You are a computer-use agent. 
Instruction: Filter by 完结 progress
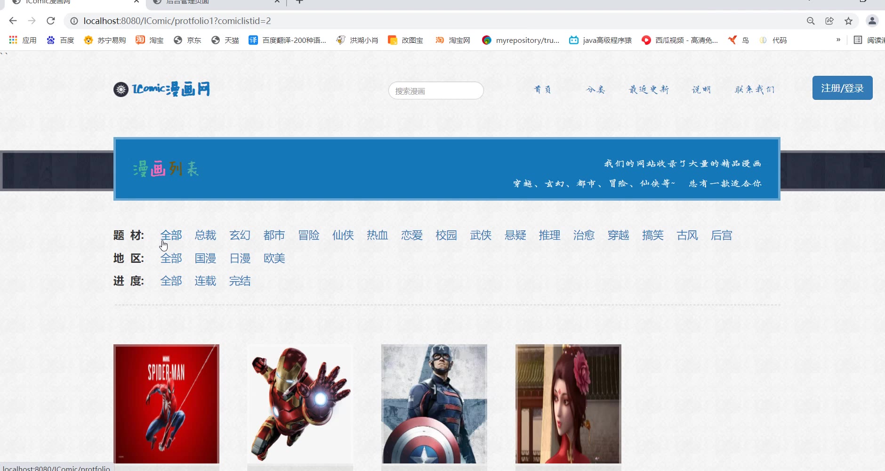(240, 281)
